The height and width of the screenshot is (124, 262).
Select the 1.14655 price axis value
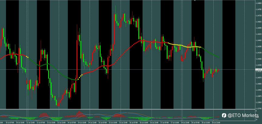(259, 22)
